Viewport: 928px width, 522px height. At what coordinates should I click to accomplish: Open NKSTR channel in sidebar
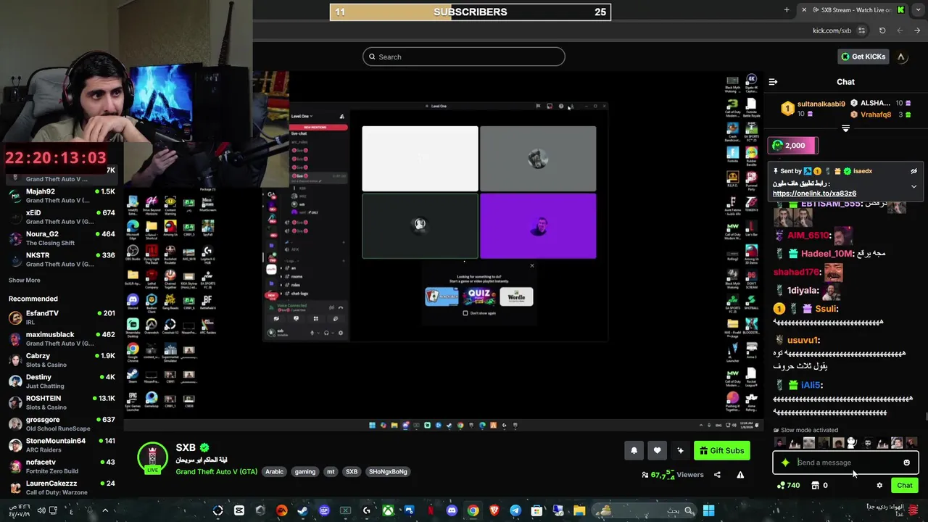pos(62,260)
